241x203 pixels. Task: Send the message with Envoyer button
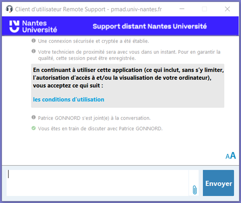point(218,183)
